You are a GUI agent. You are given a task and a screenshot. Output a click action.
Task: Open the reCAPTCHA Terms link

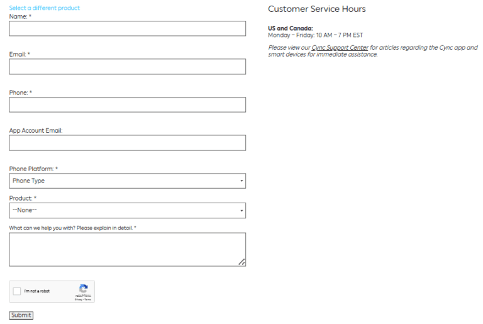coord(87,299)
